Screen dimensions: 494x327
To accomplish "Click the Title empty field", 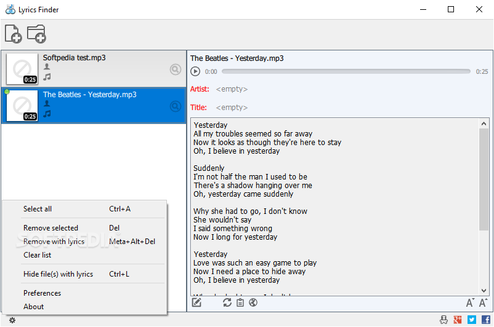I will (232, 107).
